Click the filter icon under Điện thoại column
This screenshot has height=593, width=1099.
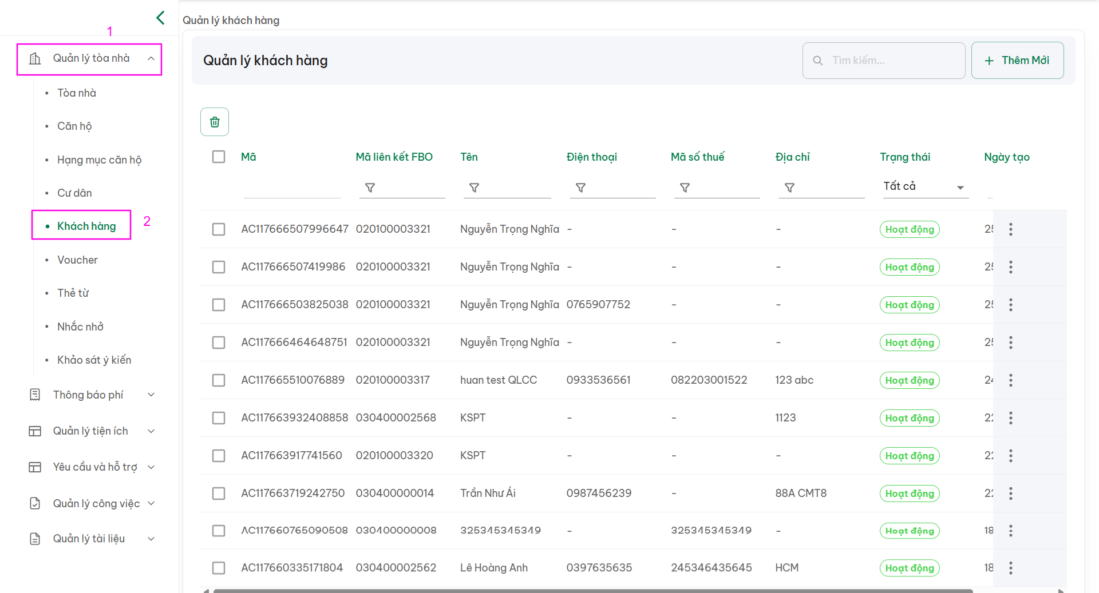point(580,188)
